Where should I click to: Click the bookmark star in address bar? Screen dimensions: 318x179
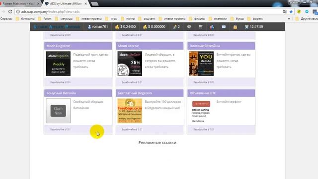291,11
